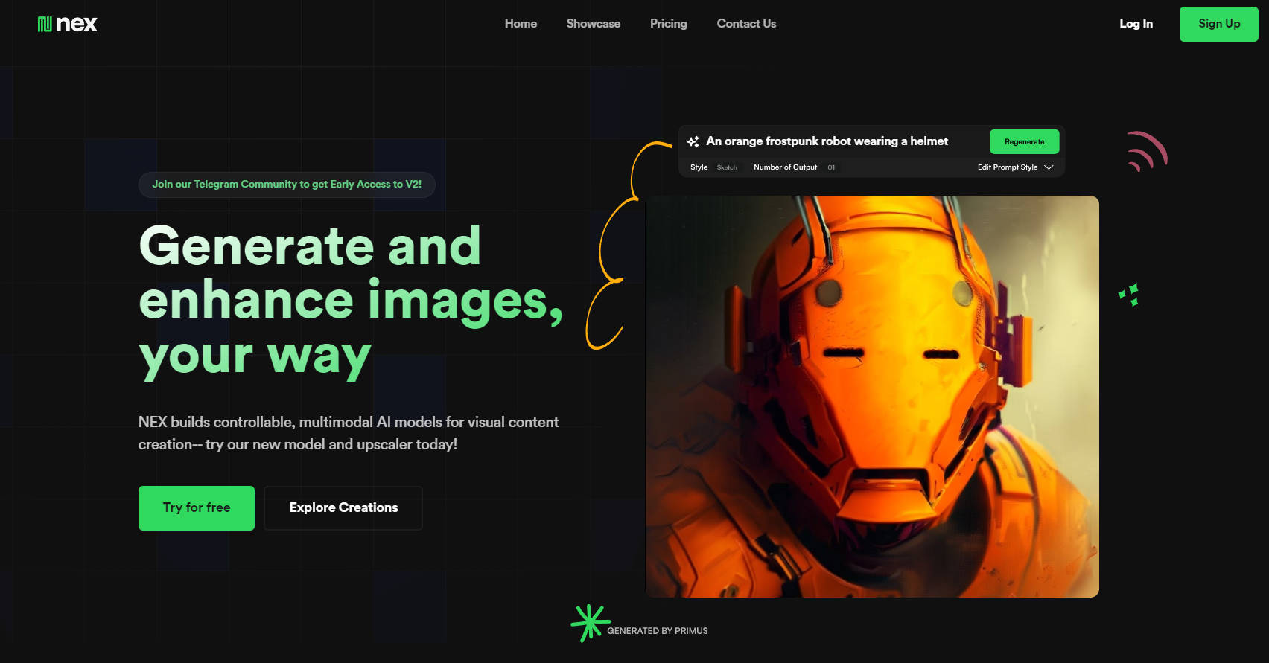1269x663 pixels.
Task: Open the Pricing nav item
Action: (x=668, y=24)
